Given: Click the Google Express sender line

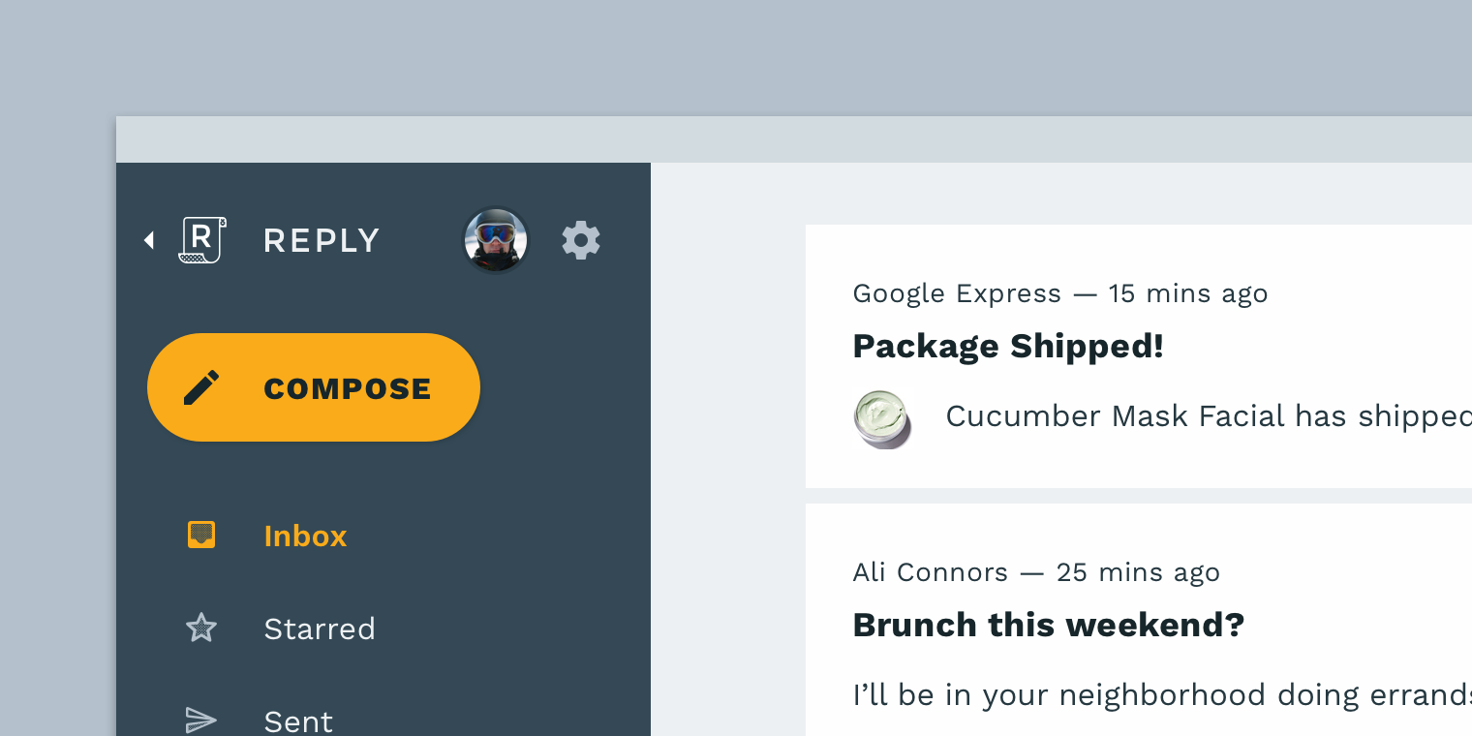Looking at the screenshot, I should point(1060,293).
